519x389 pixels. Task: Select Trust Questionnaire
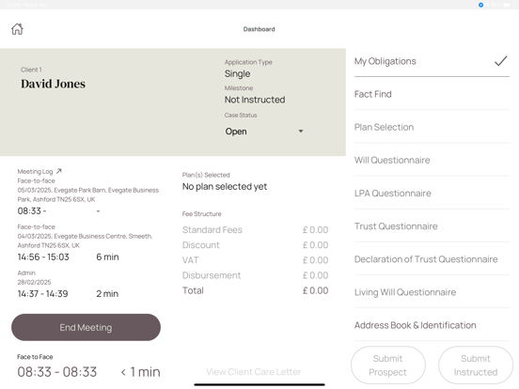432,226
